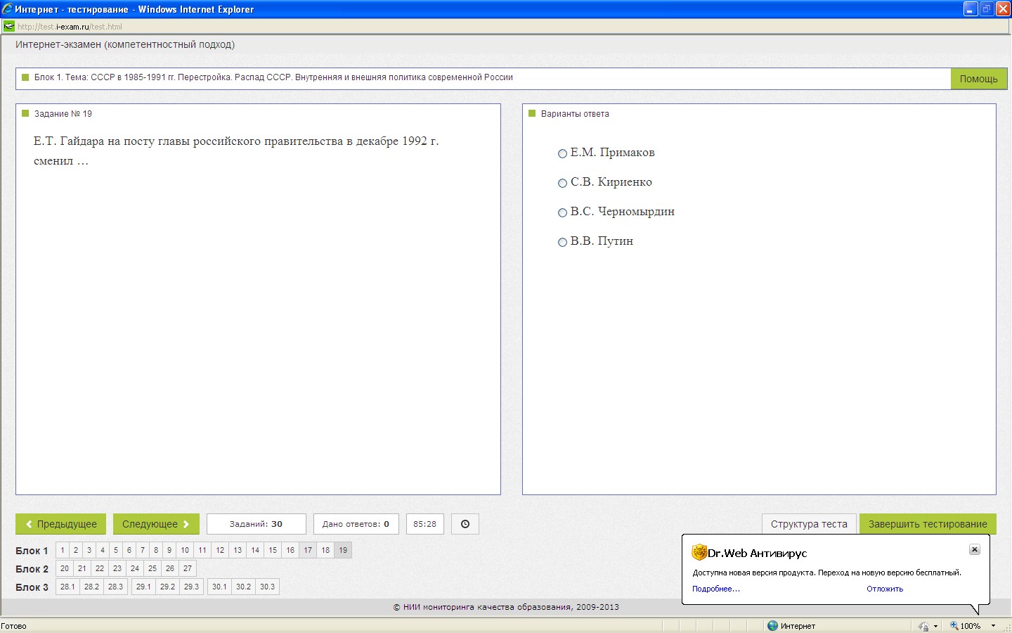
Task: Select answer В.С. Черномырдин
Action: tap(562, 212)
